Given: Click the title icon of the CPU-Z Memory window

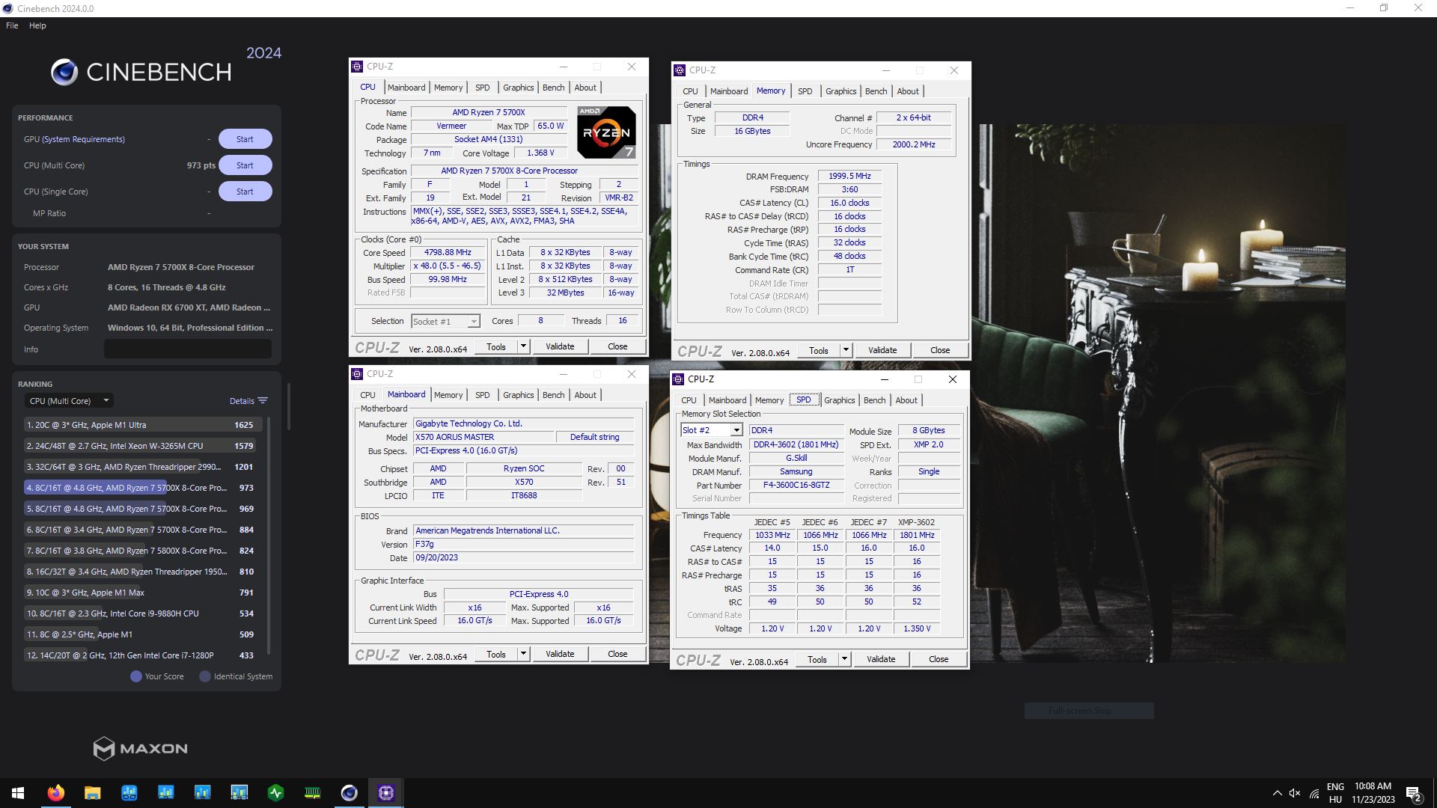Looking at the screenshot, I should point(680,70).
